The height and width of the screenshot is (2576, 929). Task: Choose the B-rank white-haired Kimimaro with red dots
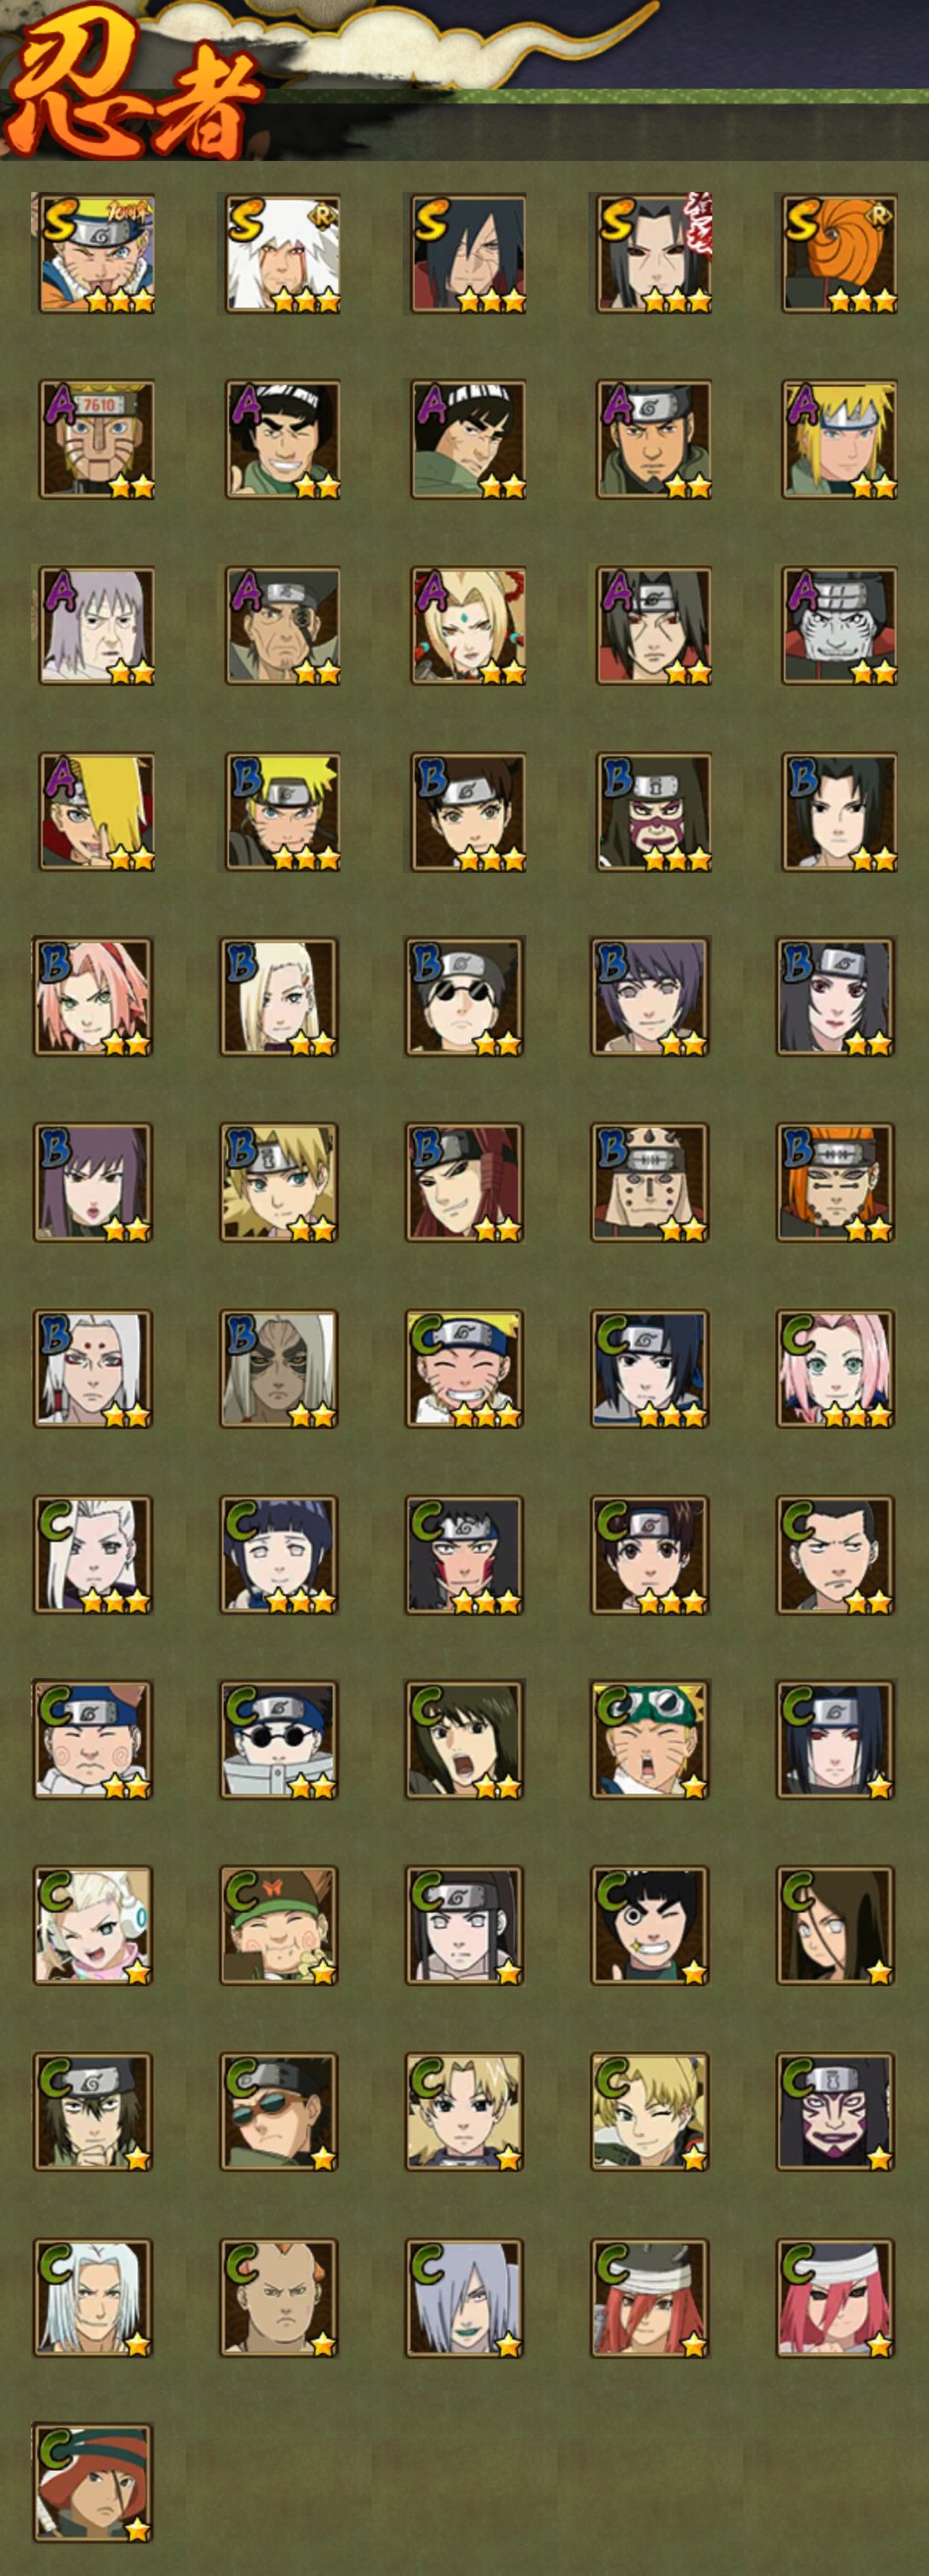click(93, 1369)
